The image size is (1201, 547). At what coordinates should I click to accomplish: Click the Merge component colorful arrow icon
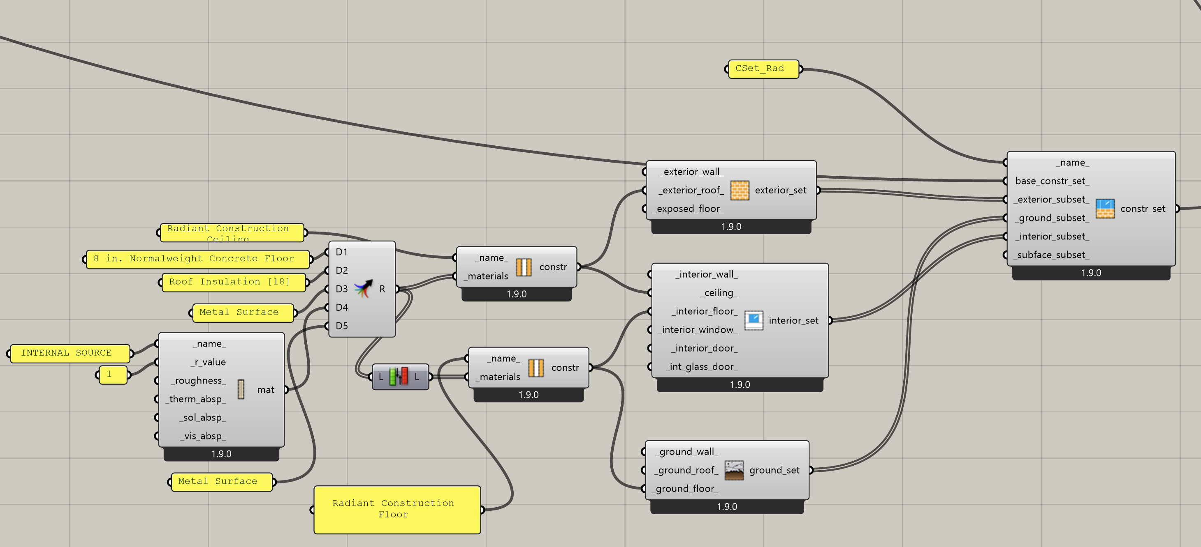[x=363, y=289]
